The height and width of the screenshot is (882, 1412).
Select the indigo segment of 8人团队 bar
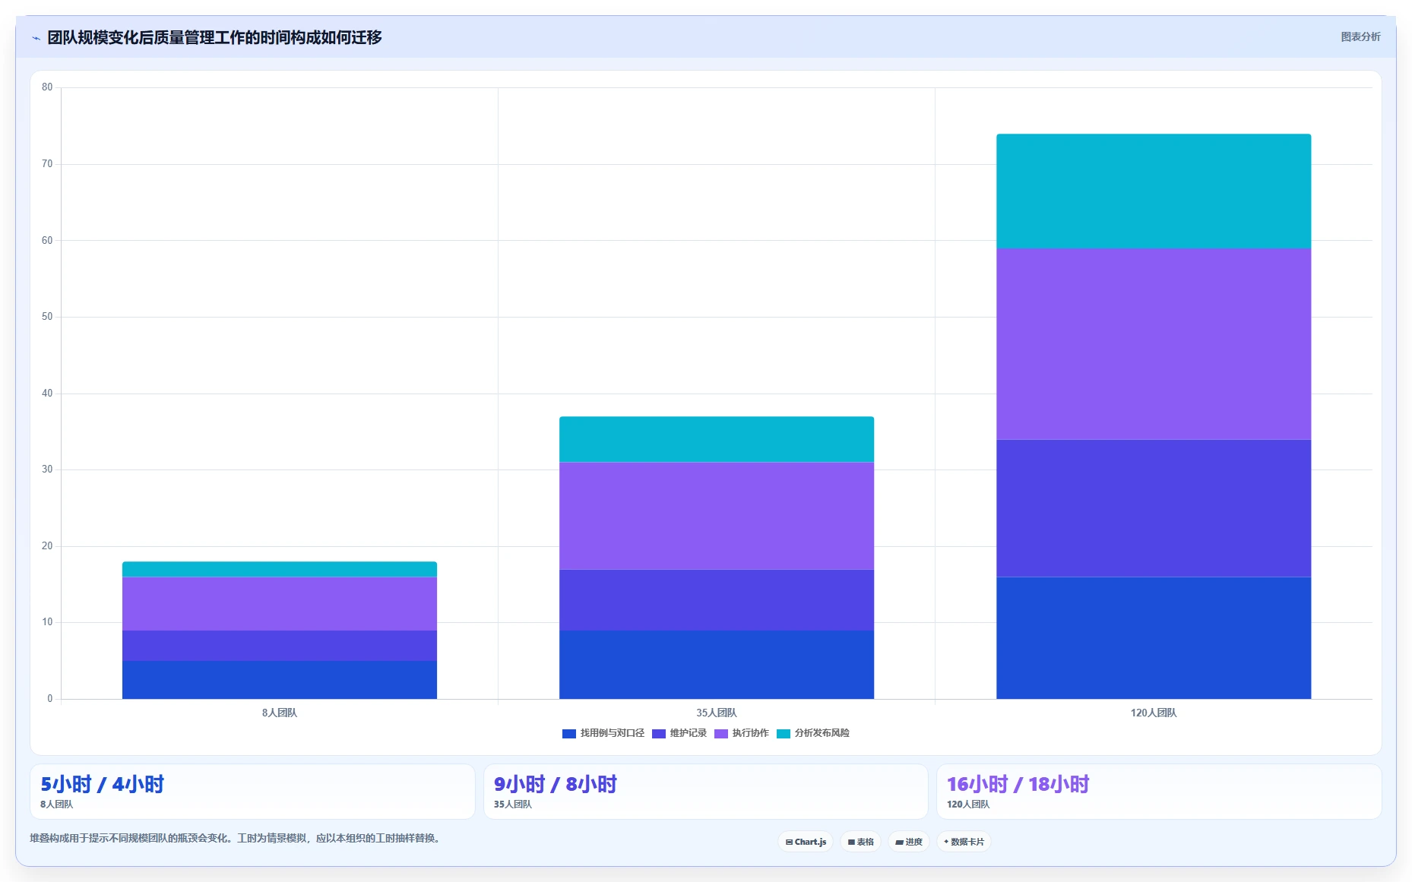coord(280,645)
